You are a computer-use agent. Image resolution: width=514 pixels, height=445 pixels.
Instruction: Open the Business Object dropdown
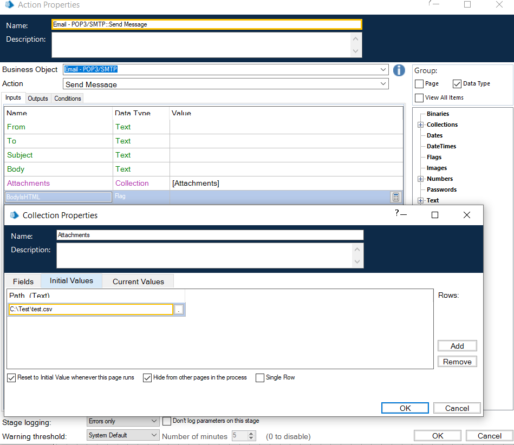[x=383, y=70]
